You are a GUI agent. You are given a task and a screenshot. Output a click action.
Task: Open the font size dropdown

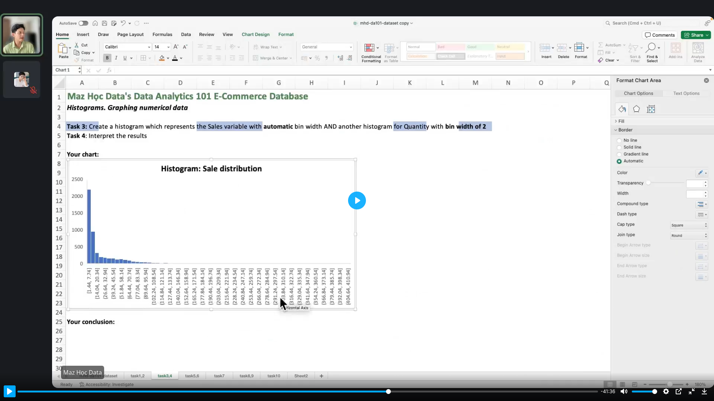point(168,47)
